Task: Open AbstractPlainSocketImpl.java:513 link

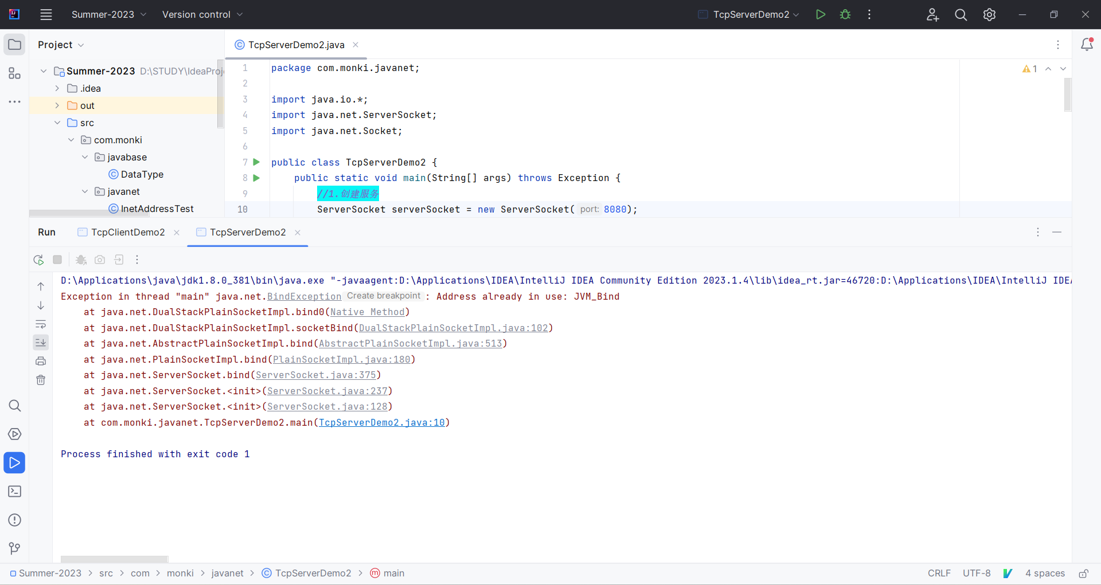Action: [411, 343]
